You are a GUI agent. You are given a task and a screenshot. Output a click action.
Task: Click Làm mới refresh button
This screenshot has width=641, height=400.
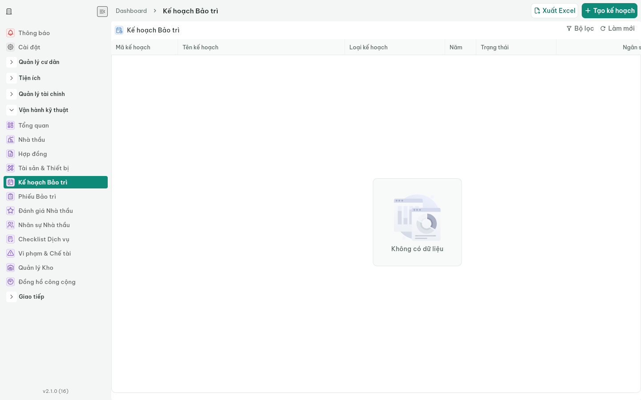point(617,28)
